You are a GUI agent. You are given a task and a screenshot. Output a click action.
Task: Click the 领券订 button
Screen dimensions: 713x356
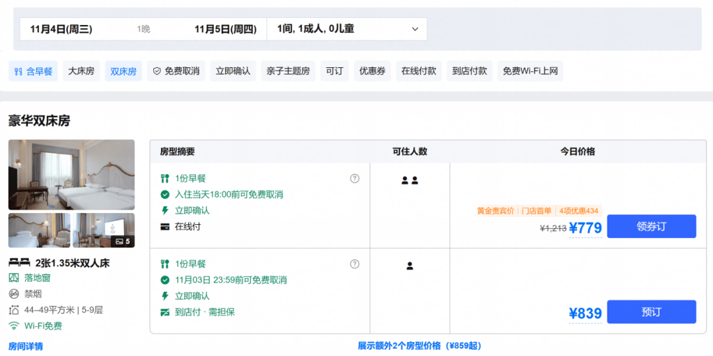click(651, 226)
